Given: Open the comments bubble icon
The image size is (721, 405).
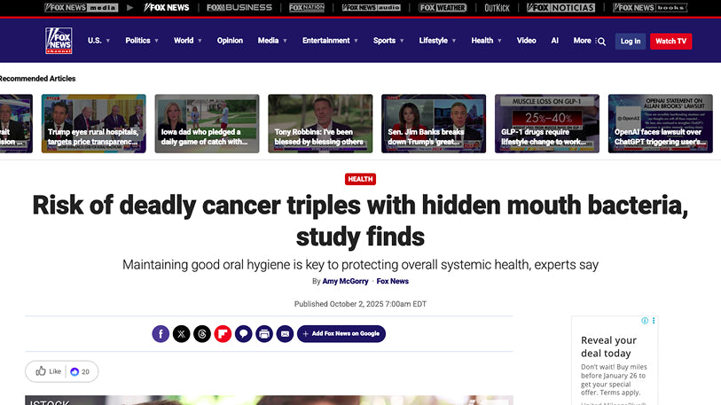Looking at the screenshot, I should [x=243, y=334].
